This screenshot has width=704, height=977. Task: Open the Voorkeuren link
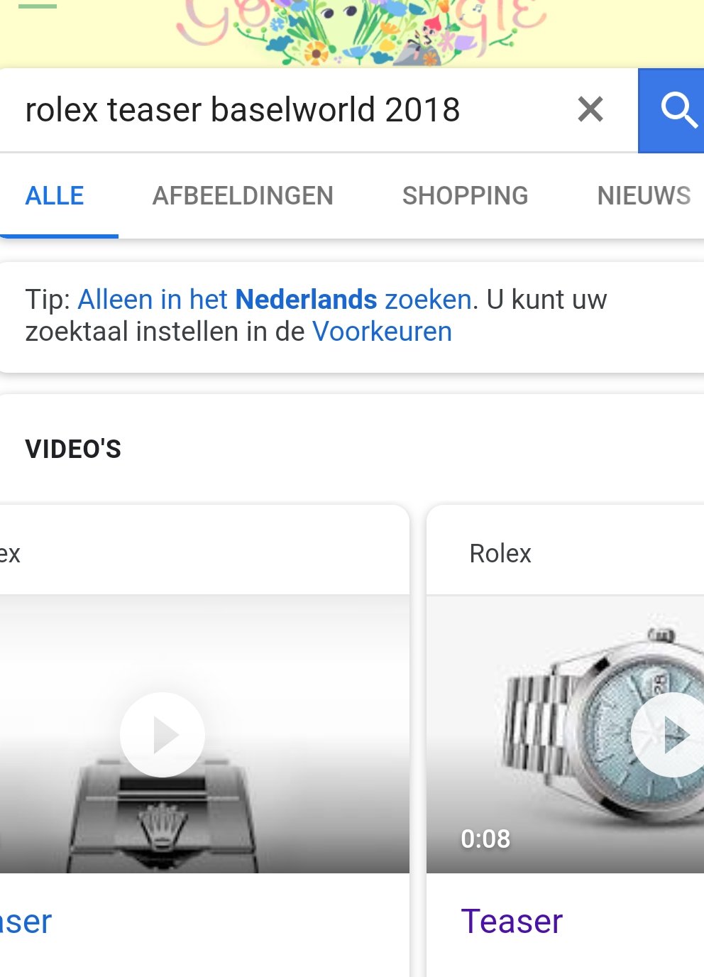click(x=382, y=332)
